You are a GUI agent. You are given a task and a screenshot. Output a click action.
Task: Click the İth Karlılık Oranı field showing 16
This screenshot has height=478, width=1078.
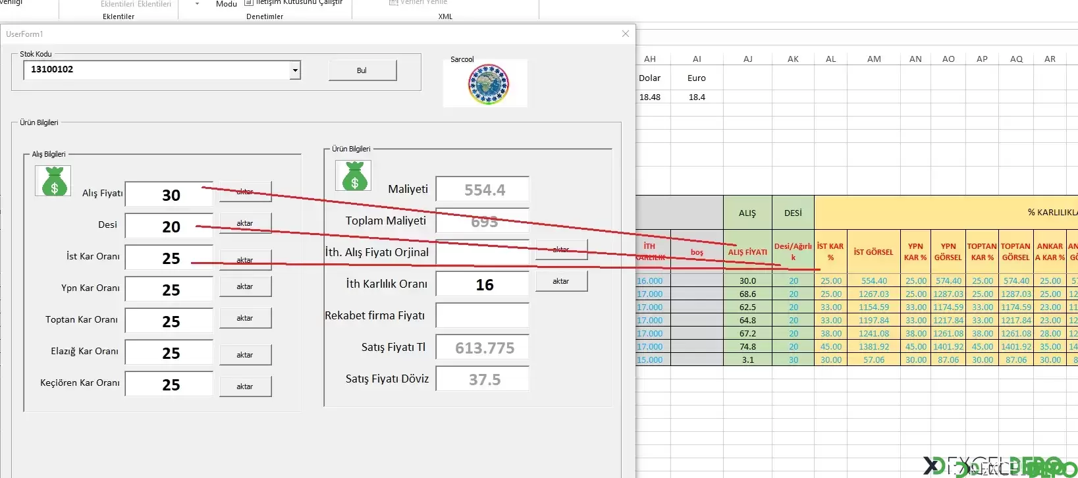483,284
